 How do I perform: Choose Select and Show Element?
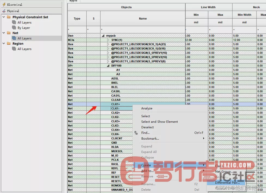click(x=160, y=122)
